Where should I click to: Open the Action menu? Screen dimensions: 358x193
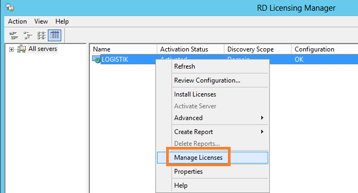(x=17, y=21)
